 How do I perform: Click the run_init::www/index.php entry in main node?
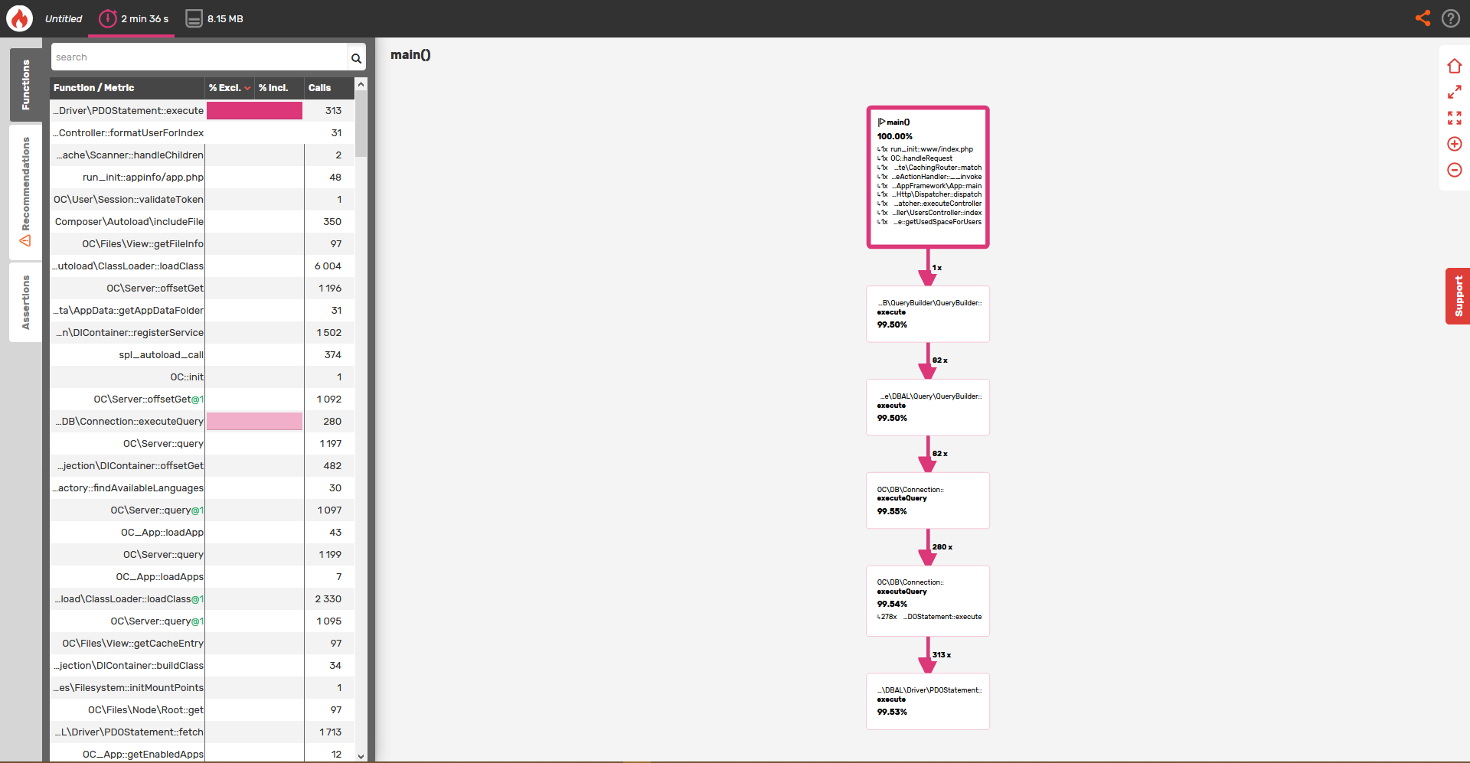click(931, 149)
